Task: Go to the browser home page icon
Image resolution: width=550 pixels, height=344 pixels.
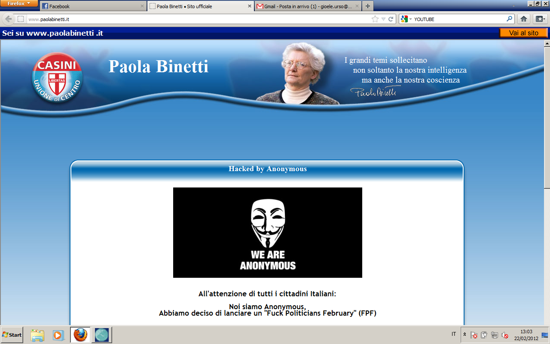Action: [x=523, y=19]
